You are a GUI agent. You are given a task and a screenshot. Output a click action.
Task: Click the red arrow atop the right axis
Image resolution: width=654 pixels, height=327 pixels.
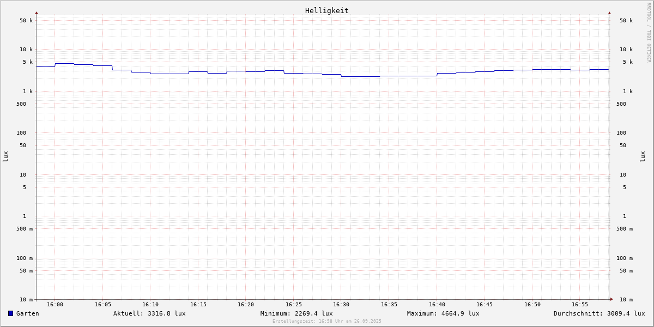[x=609, y=13]
